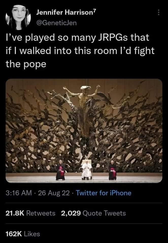Select the tweet text about JRPGs
Screen dimensions: 168x243
click(x=80, y=51)
